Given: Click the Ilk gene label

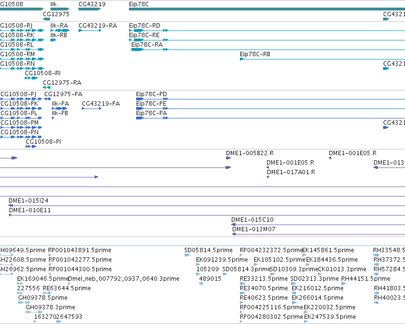Looking at the screenshot, I should coord(53,4).
